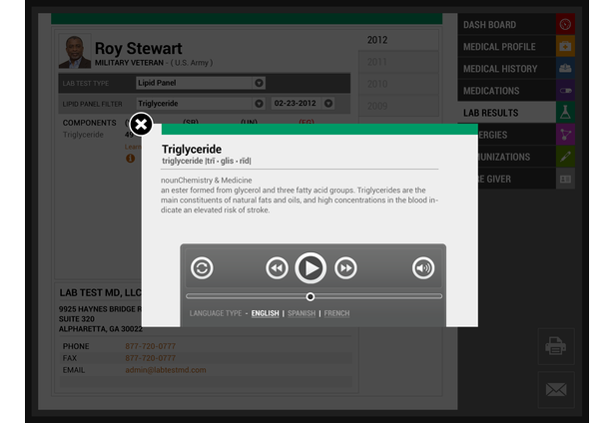Viewport: 614px width, 423px height.
Task: Open the MEDICAL PROFILE menu item
Action: pyautogui.click(x=507, y=47)
